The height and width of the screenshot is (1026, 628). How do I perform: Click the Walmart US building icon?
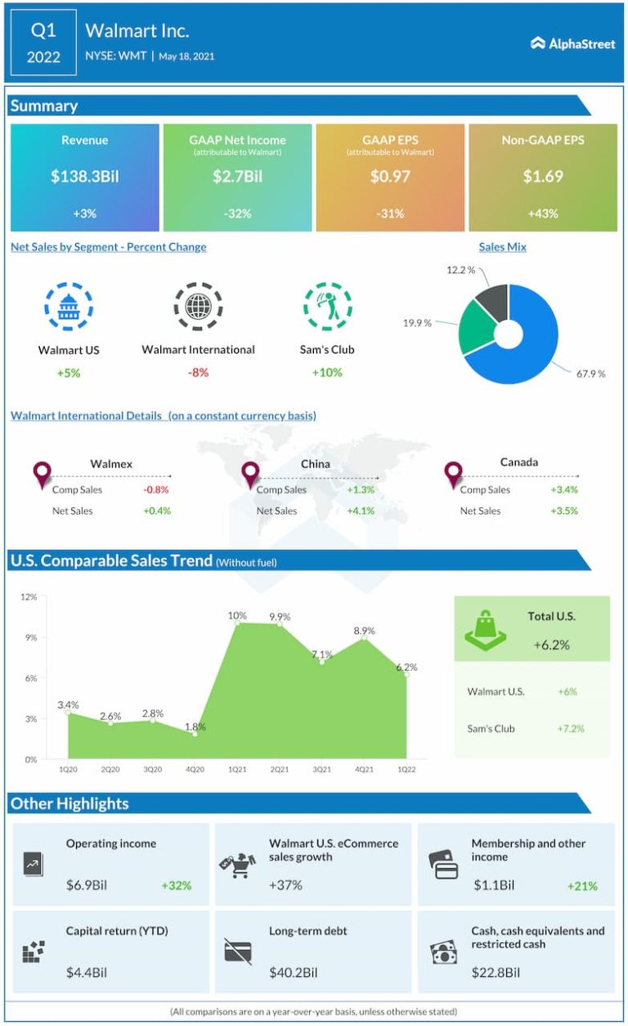coord(69,307)
